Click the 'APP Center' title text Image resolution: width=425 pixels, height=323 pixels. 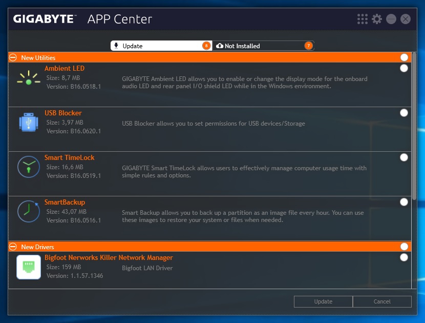(x=119, y=19)
